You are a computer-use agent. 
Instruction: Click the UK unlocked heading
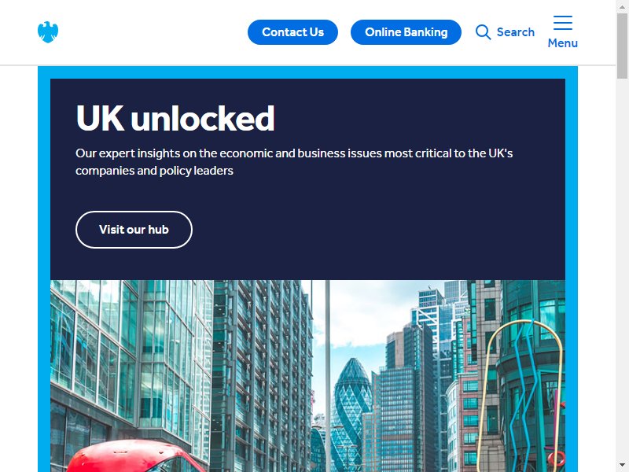click(175, 118)
